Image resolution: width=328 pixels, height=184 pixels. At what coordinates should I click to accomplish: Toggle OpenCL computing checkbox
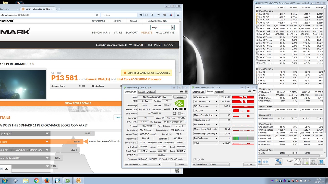point(140,159)
